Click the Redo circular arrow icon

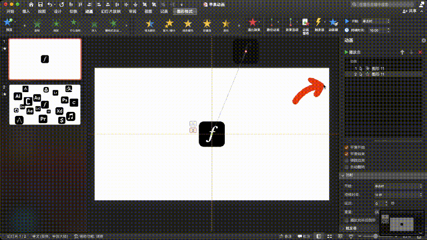coord(62,4)
